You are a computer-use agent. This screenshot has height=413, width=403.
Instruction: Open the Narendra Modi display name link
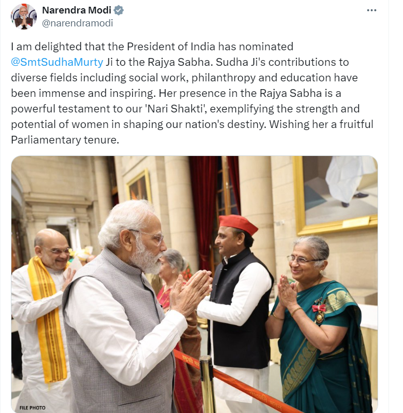(x=77, y=10)
